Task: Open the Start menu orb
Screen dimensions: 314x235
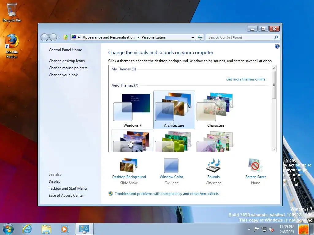Action: 8,229
